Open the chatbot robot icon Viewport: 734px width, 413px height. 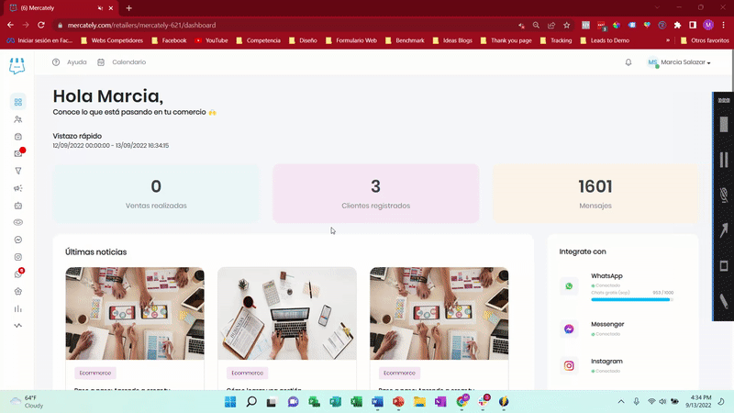click(17, 206)
